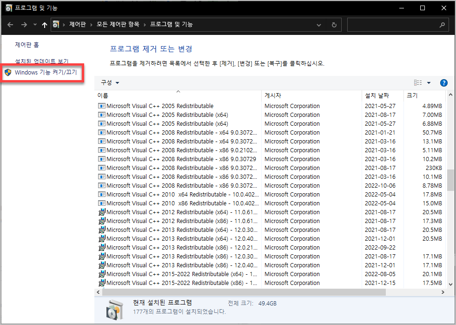
Task: Click the 50.7MB size cell
Action: click(432, 133)
